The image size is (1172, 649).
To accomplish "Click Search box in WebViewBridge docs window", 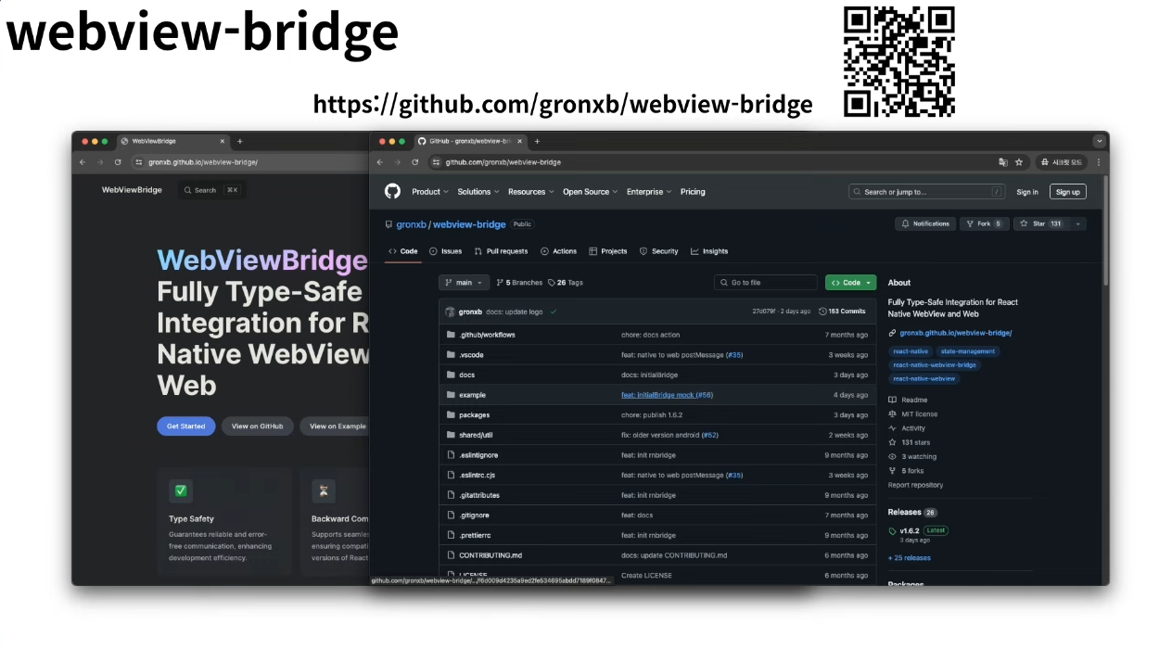I will pyautogui.click(x=211, y=190).
